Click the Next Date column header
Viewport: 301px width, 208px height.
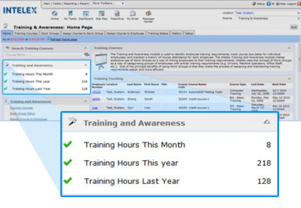pos(279,84)
